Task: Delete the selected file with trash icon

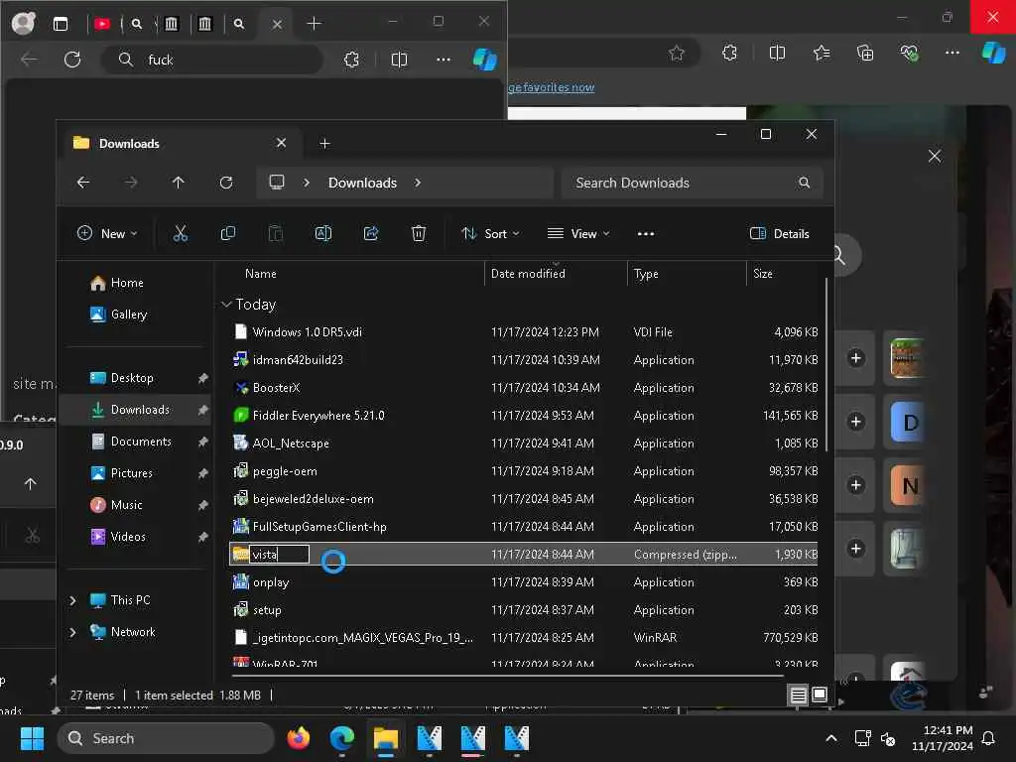Action: (419, 233)
